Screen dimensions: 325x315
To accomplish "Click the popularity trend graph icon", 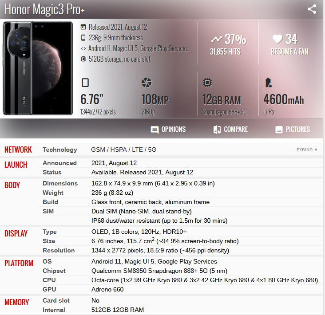I will point(217,39).
